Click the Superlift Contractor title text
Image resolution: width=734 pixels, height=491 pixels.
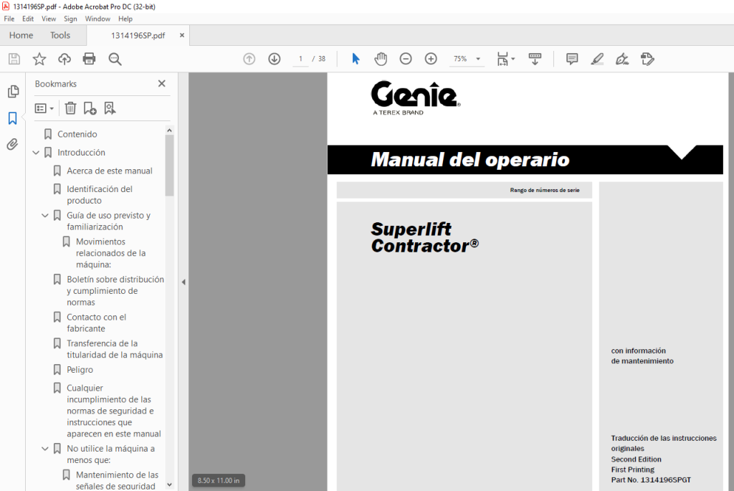point(424,237)
